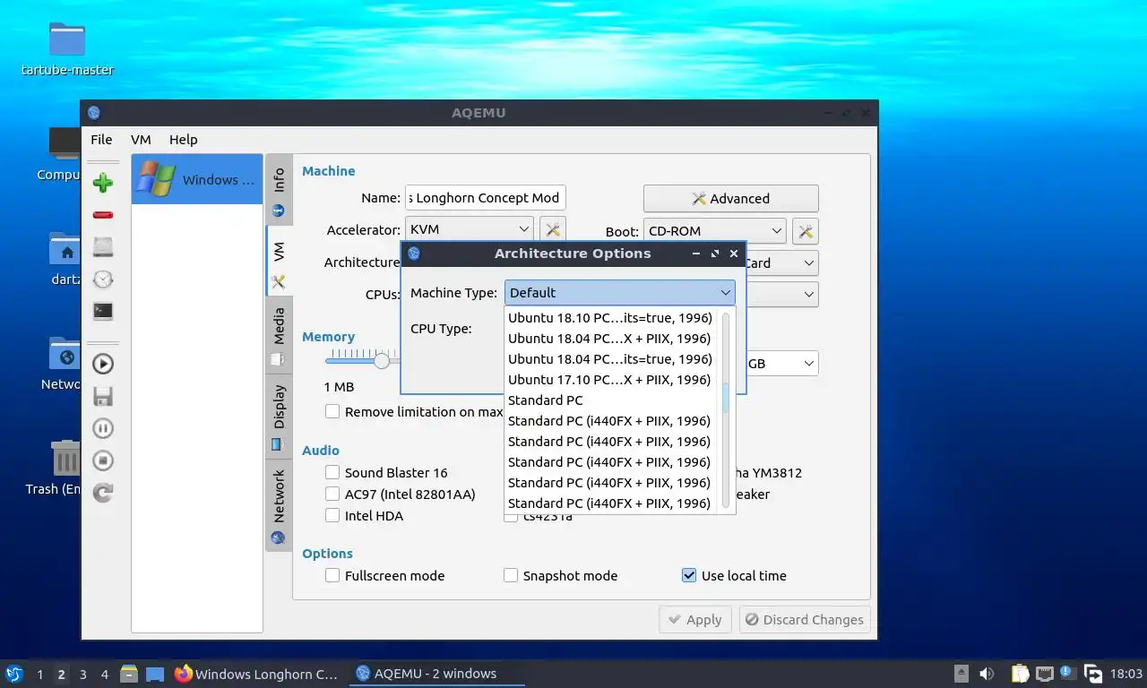Switch to the Firefox Windows Longhorn taskbar entry
The image size is (1147, 688).
tap(257, 674)
